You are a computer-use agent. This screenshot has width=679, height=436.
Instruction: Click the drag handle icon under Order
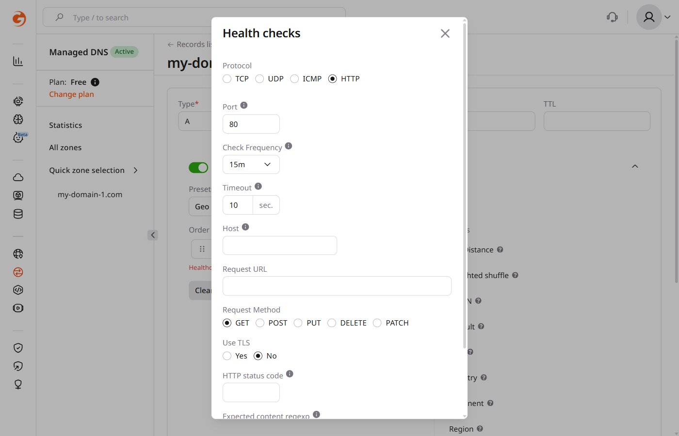coord(202,249)
